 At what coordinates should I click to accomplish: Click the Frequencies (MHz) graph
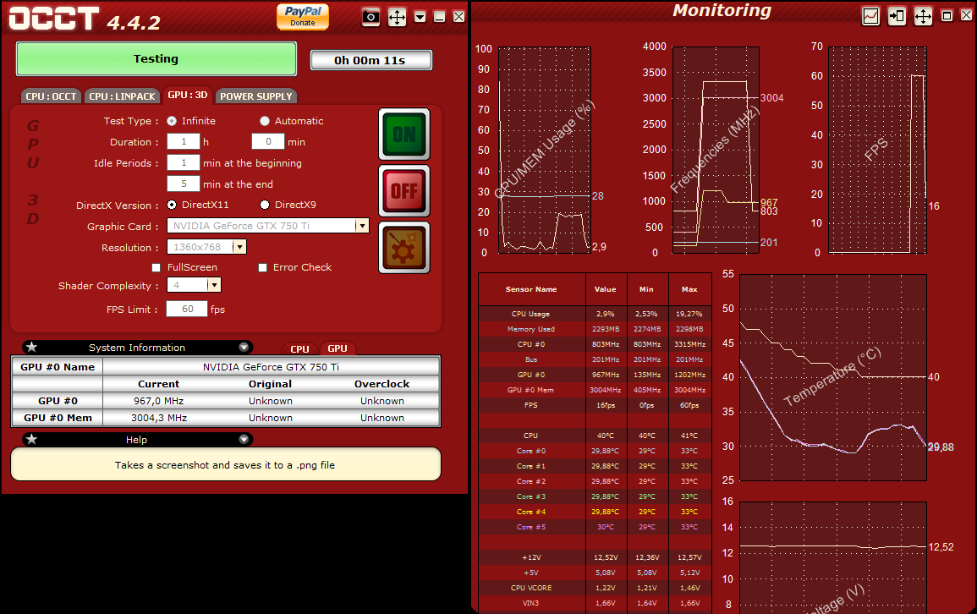click(716, 150)
